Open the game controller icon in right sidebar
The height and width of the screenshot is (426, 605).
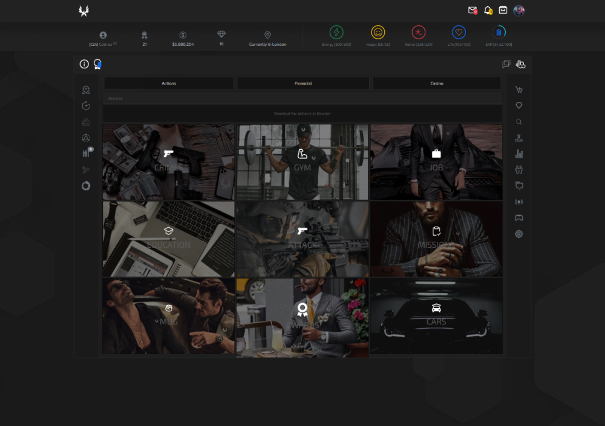518,218
